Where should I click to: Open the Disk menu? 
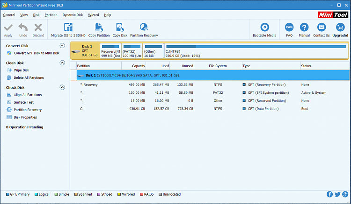[x=36, y=15]
